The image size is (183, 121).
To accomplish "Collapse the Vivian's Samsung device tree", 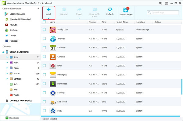I will coord(3,52).
